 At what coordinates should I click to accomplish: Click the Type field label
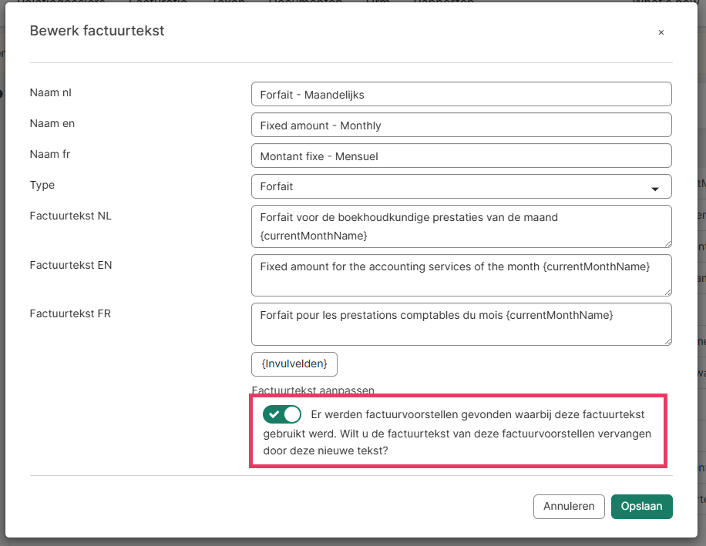(42, 185)
